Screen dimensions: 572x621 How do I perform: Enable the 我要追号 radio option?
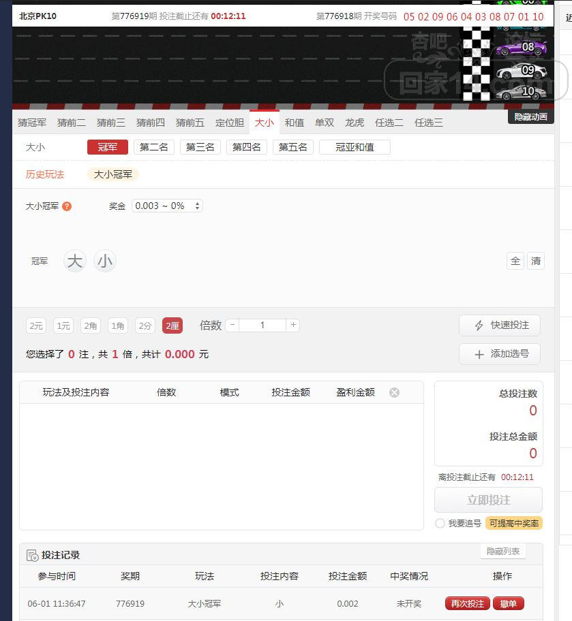point(440,523)
